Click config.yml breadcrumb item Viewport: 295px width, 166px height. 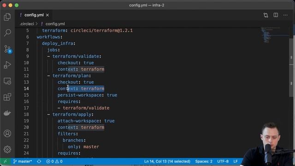(55, 24)
